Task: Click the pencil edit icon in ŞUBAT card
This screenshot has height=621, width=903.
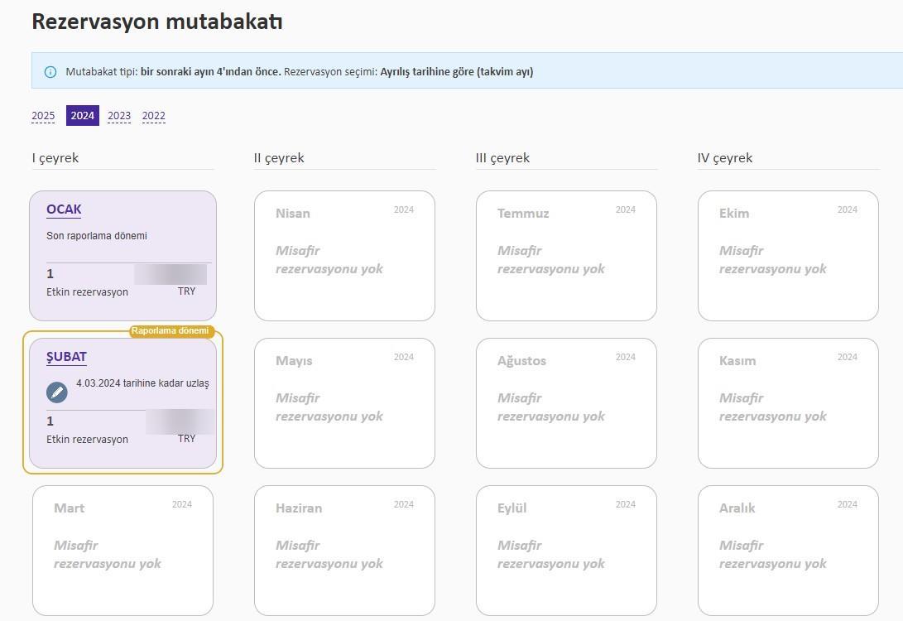Action: [57, 392]
